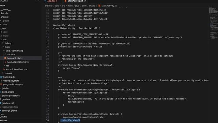
Task: Click 'import dagger.hilt.android.AndroidEntryPoint' line
Action: [x=80, y=19]
